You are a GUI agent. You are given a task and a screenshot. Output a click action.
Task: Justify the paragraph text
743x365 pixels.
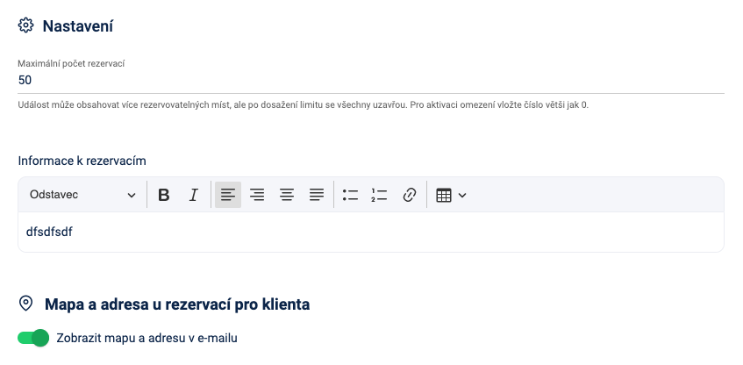(x=317, y=195)
